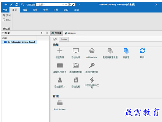Click the magnifier search icon

point(23,5)
